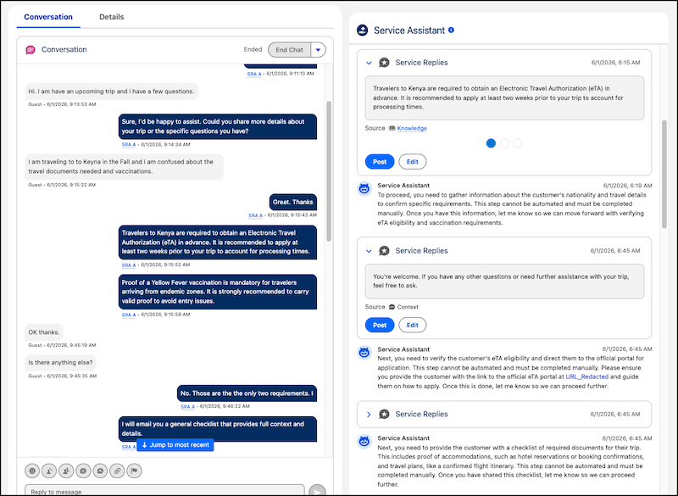
Task: Click the Context bubble icon next to Source
Action: pyautogui.click(x=392, y=307)
